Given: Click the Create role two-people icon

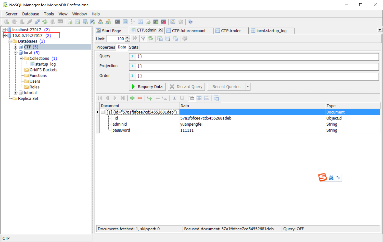Looking at the screenshot, I should pos(108,22).
